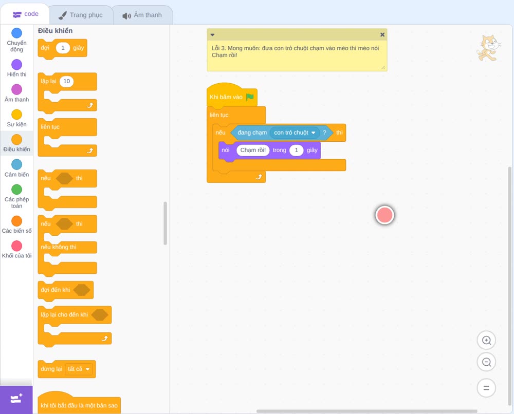Collapse the yellow comment note arrow
The height and width of the screenshot is (414, 514).
(x=212, y=35)
